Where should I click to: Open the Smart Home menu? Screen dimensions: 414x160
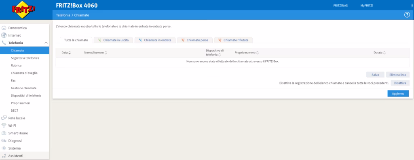pyautogui.click(x=25, y=133)
